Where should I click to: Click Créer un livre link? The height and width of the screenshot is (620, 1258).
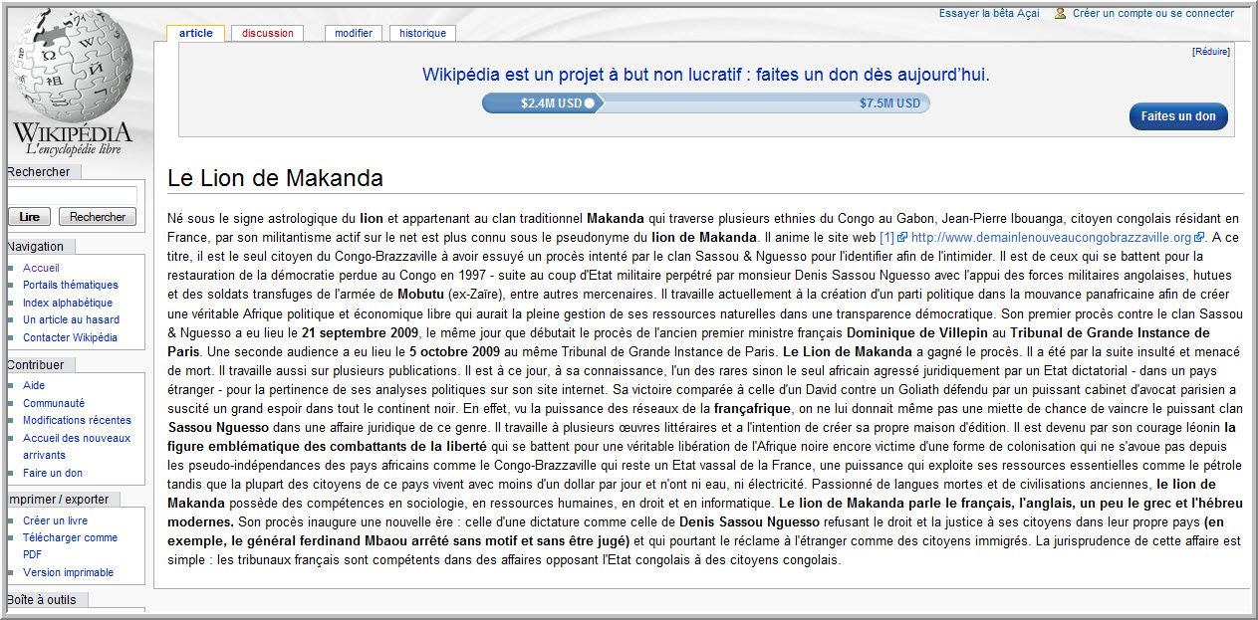(55, 520)
